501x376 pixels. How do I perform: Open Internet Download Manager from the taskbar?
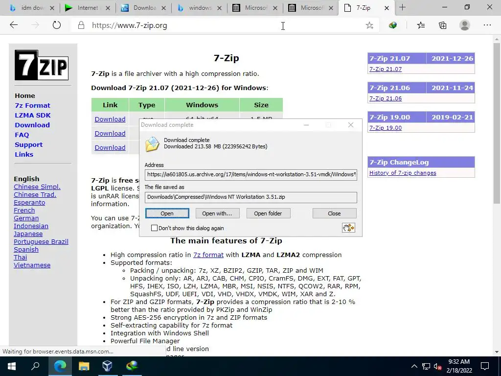tap(132, 366)
